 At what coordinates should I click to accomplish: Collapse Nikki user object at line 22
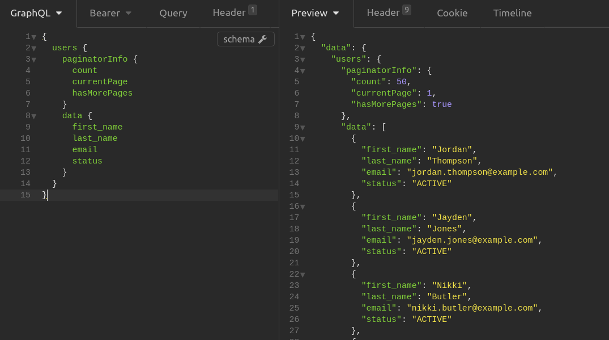(x=303, y=274)
